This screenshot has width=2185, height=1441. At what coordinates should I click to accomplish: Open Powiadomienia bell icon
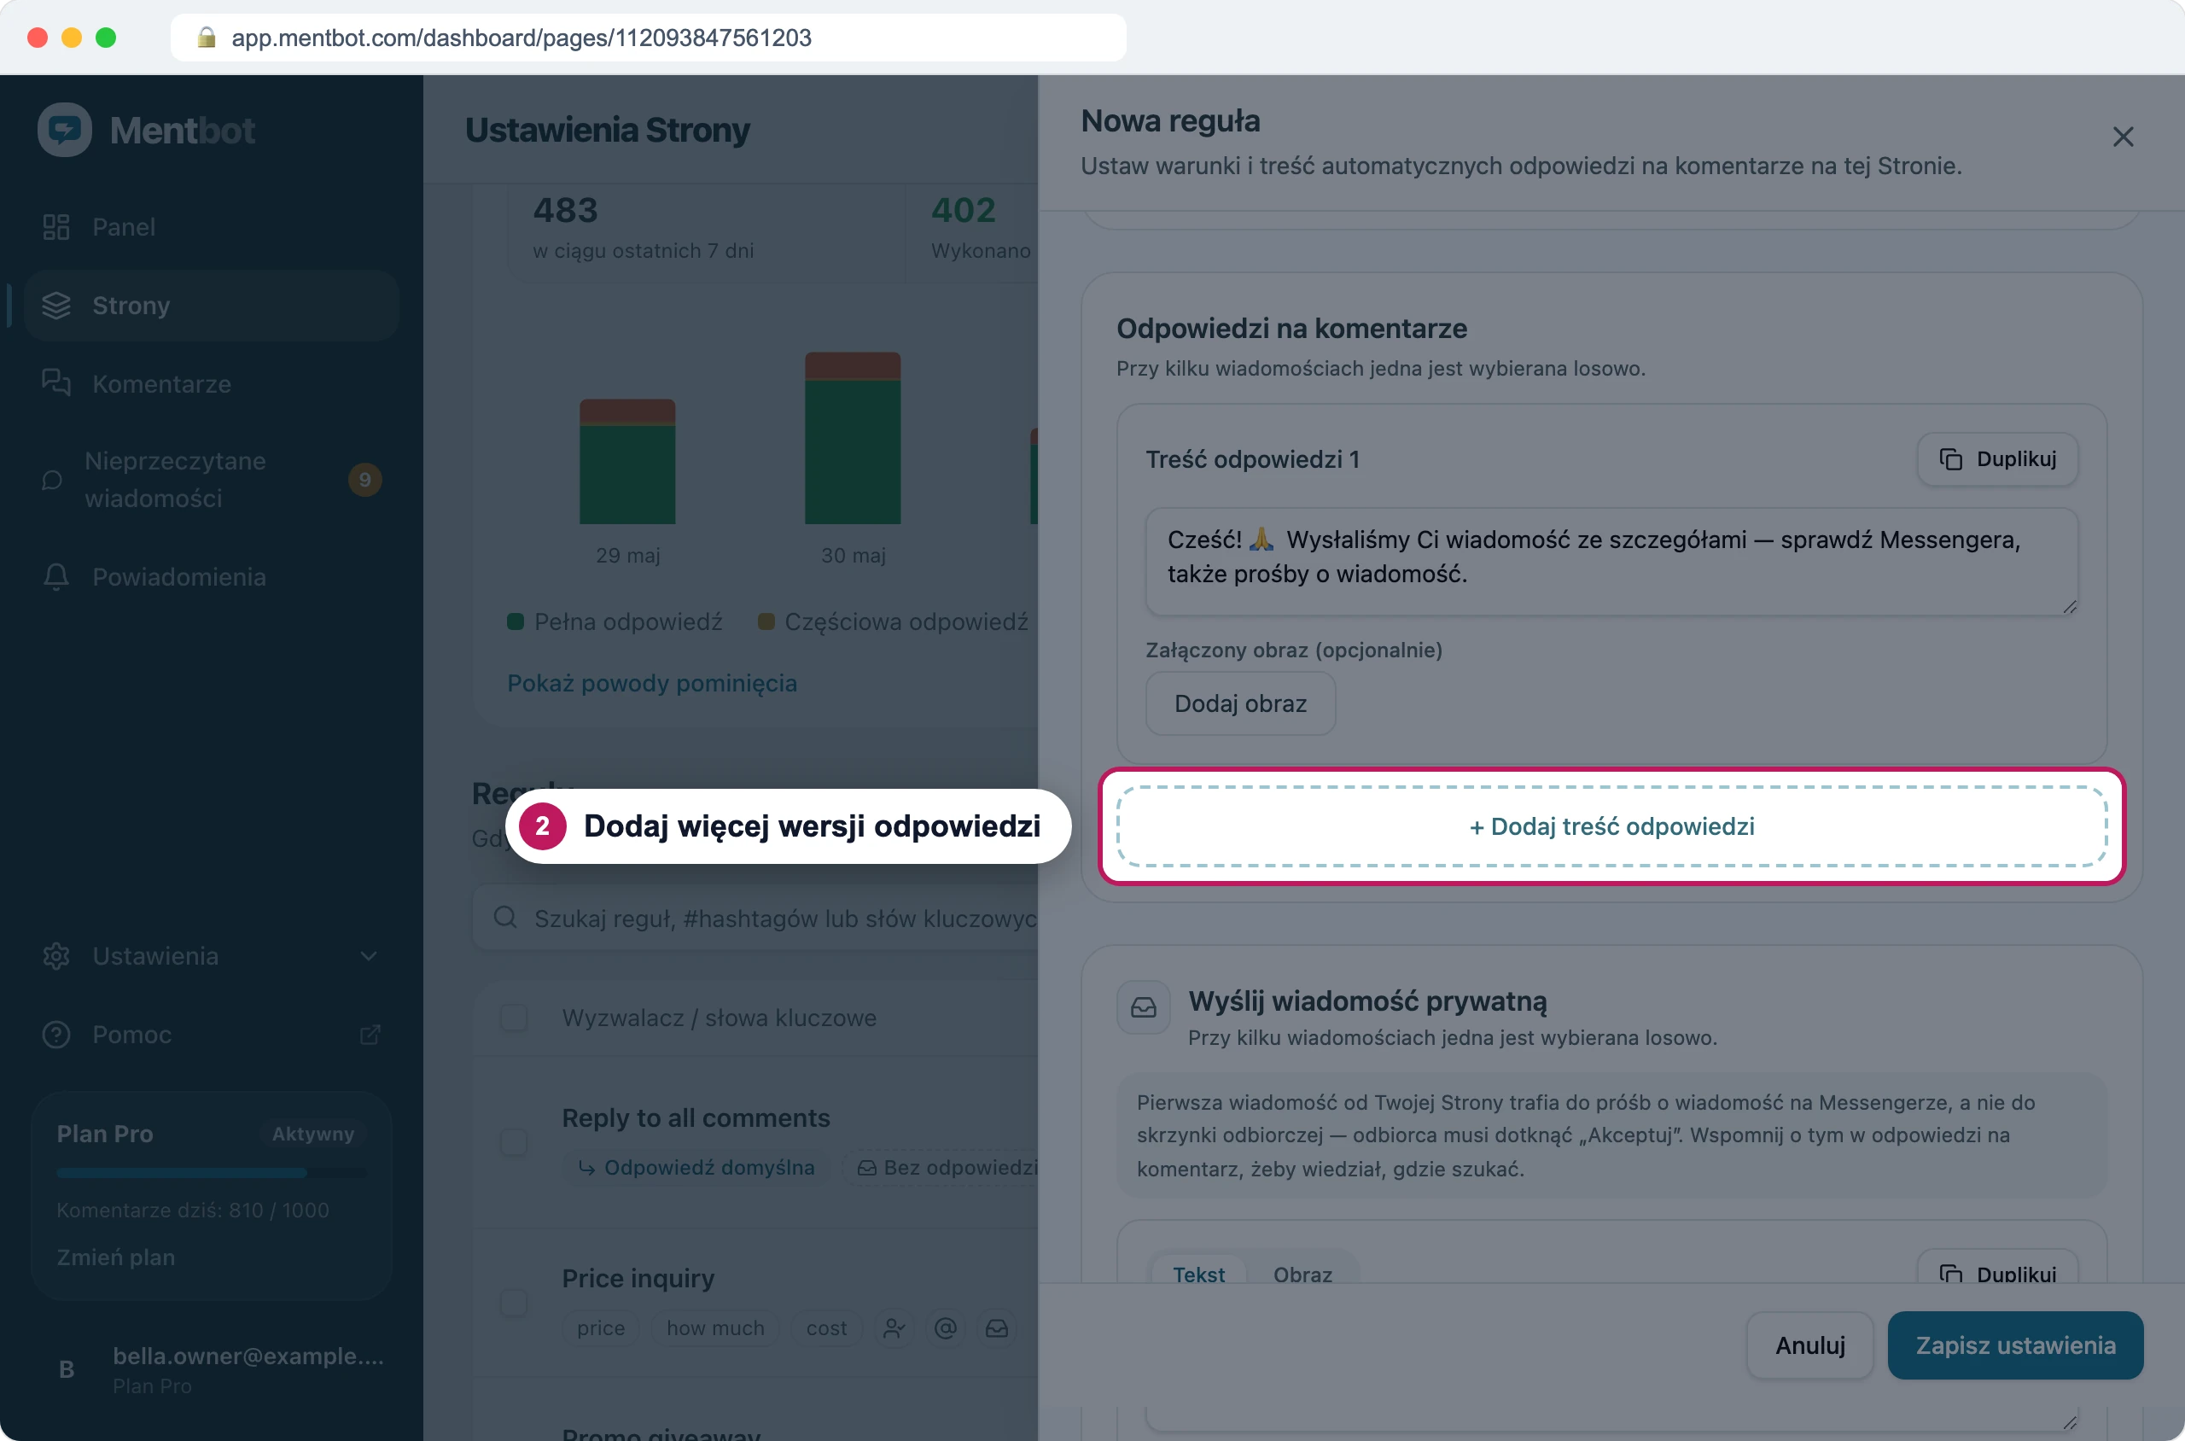click(x=56, y=576)
